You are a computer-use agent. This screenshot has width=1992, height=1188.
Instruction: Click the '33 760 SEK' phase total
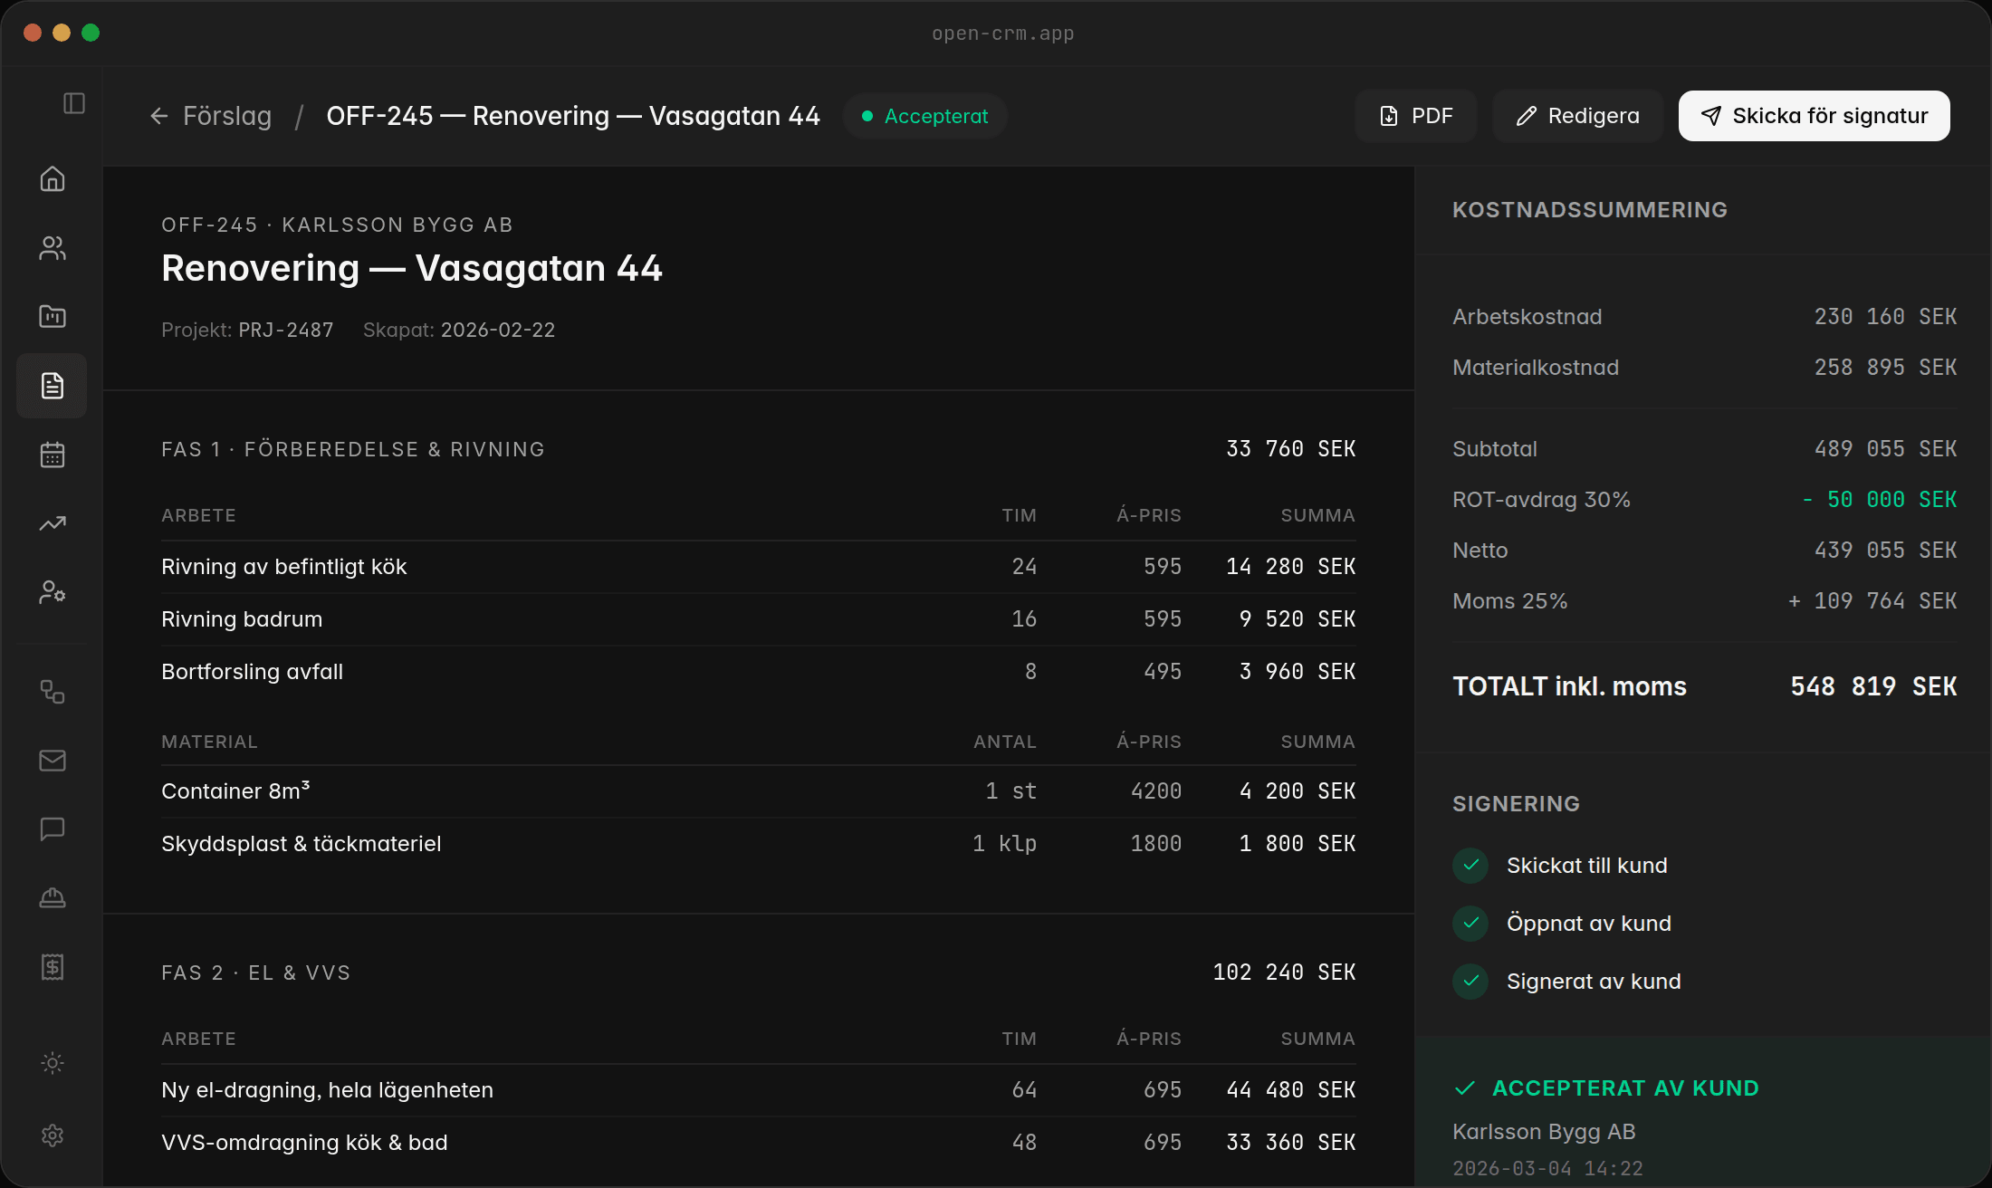pos(1291,449)
